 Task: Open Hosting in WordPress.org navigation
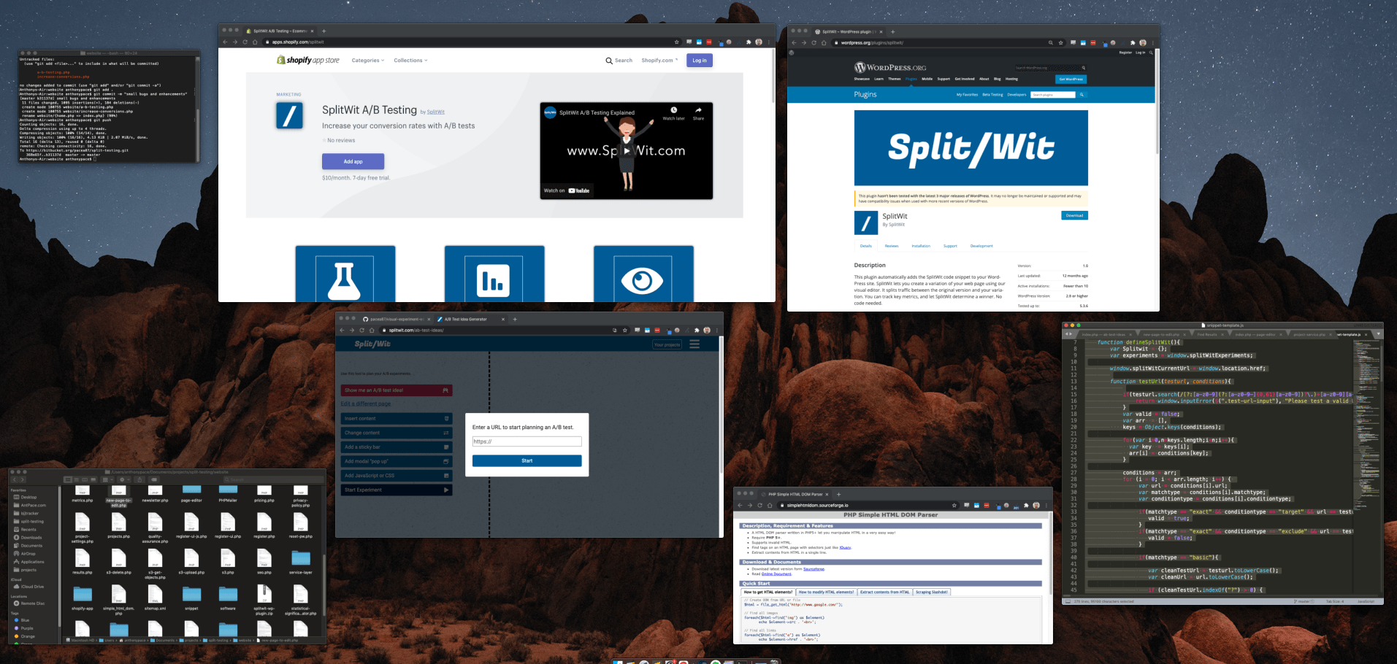[x=1011, y=79]
